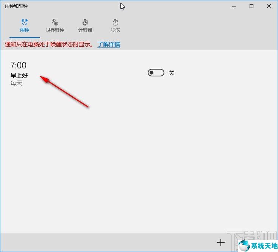278x252 pixels.
Task: Open the 了解详情 link
Action: point(109,44)
